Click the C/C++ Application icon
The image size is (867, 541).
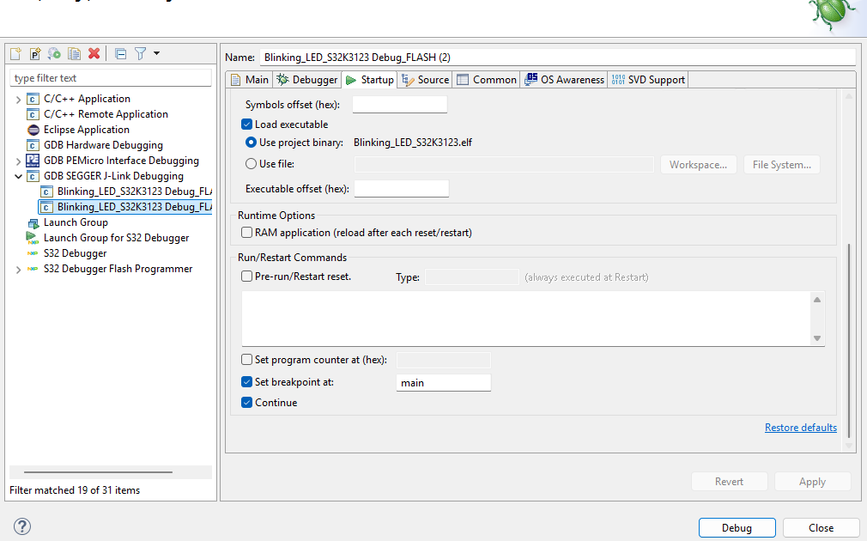pyautogui.click(x=33, y=99)
